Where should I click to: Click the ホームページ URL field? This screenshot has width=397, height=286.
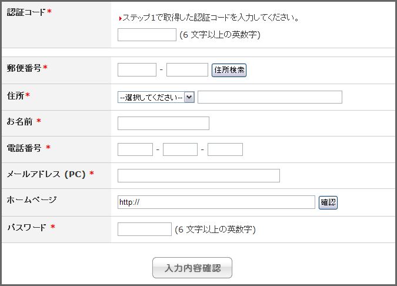216,202
